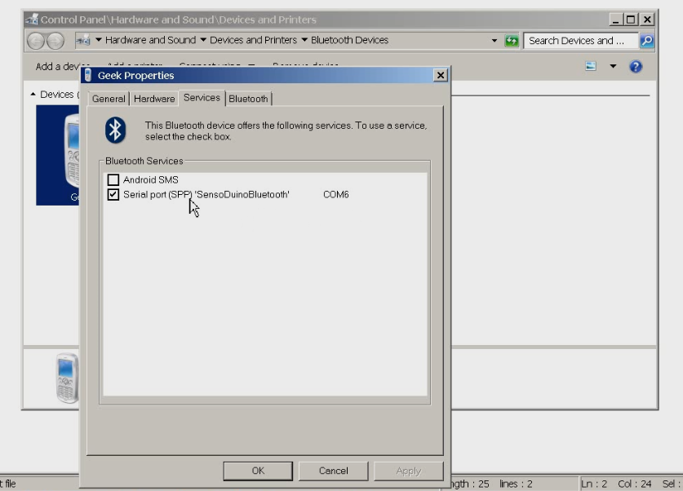Screen dimensions: 683x491
Task: Click the change view icon on the toolbar
Action: click(x=589, y=66)
